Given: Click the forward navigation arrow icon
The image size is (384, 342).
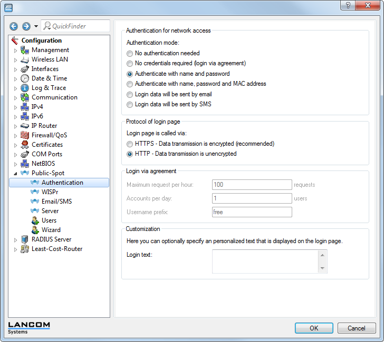Looking at the screenshot, I should (26, 26).
